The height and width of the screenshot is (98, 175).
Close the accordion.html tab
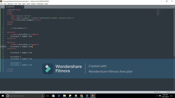[22, 7]
